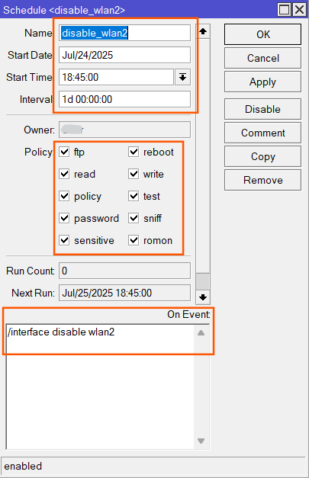The height and width of the screenshot is (478, 309).
Task: Click the form scrollbar down arrow
Action: click(203, 297)
